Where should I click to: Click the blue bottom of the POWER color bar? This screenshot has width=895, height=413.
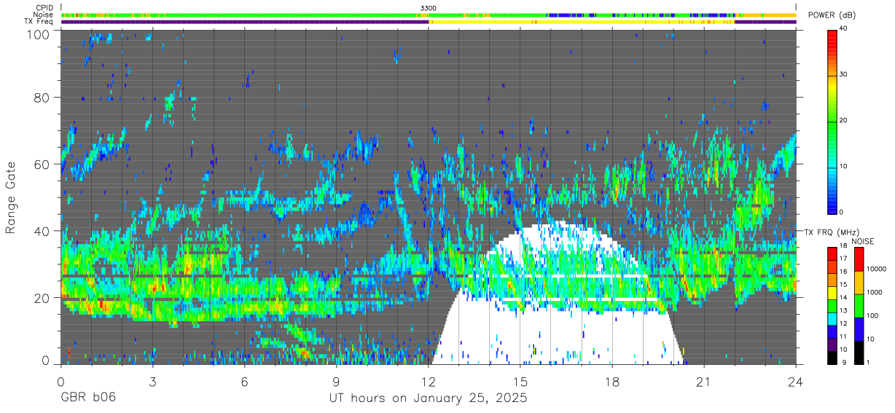832,204
